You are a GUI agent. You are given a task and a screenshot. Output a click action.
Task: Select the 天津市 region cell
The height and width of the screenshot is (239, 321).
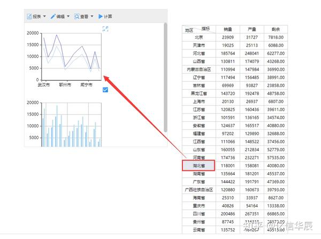[x=199, y=45]
